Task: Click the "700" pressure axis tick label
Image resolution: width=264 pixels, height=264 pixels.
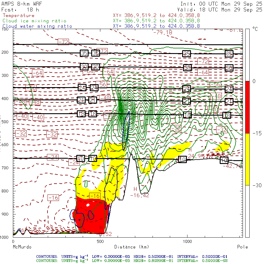Action: 5,168
